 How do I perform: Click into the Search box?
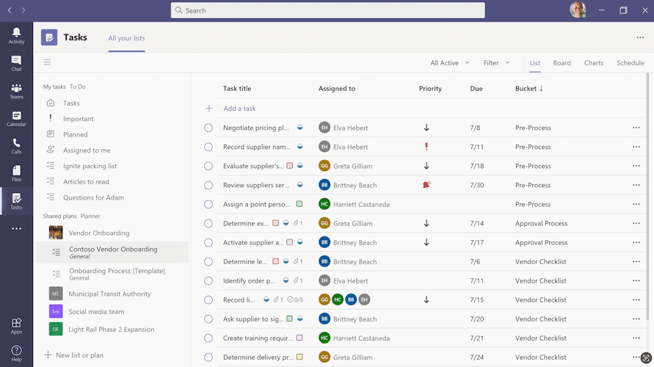328,10
